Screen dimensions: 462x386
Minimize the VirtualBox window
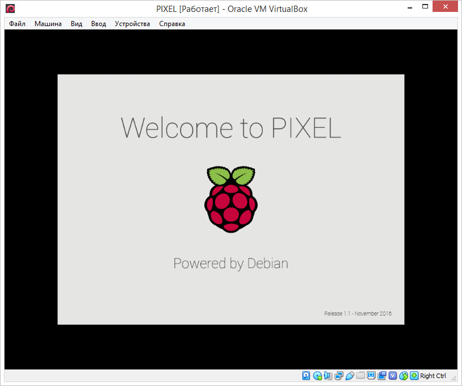click(410, 7)
